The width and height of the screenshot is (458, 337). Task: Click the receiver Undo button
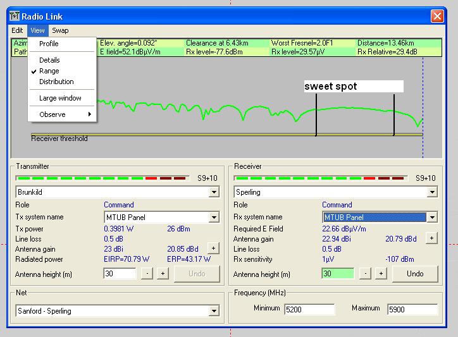coord(415,274)
